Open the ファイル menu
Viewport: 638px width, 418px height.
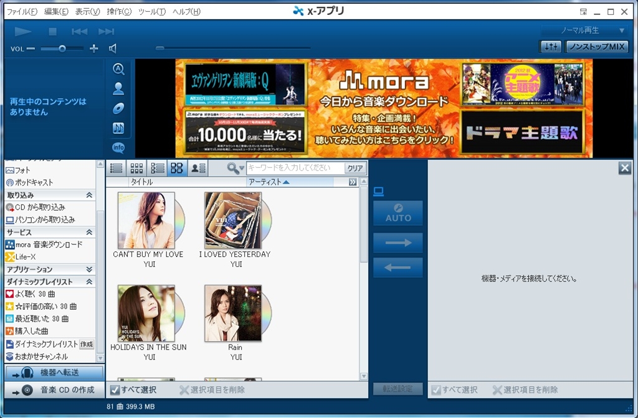22,12
